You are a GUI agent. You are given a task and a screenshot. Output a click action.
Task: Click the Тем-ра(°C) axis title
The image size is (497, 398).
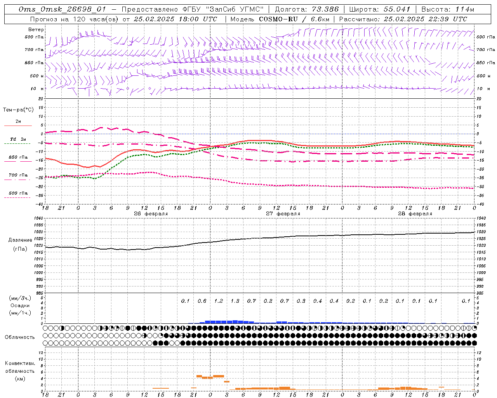[18, 110]
